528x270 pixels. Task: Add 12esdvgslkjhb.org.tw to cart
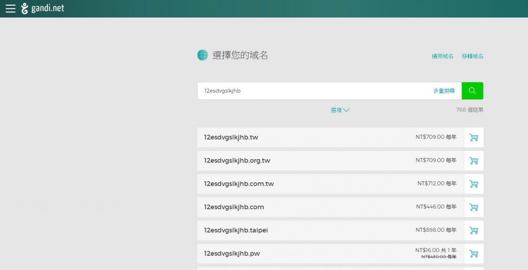tap(474, 161)
